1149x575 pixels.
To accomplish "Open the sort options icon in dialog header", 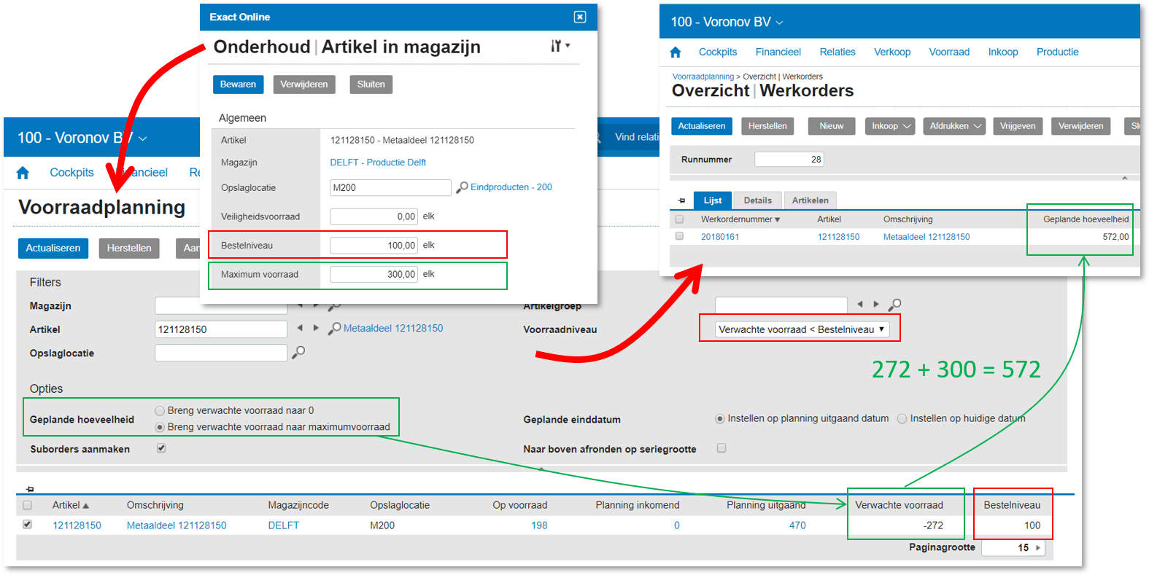I will click(559, 46).
